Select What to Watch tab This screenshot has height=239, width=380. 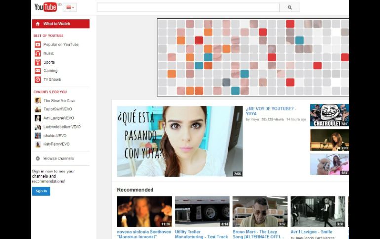click(60, 24)
